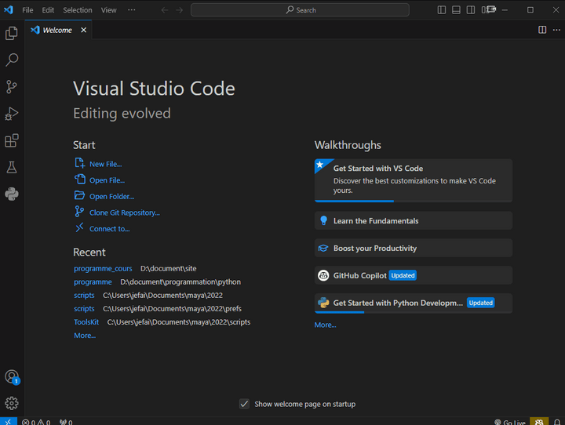Image resolution: width=565 pixels, height=425 pixels.
Task: Click the New File link
Action: coord(105,164)
